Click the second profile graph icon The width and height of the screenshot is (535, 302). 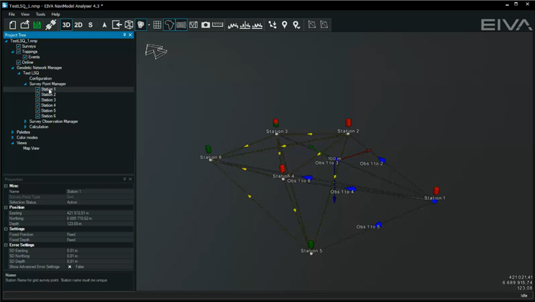click(245, 25)
